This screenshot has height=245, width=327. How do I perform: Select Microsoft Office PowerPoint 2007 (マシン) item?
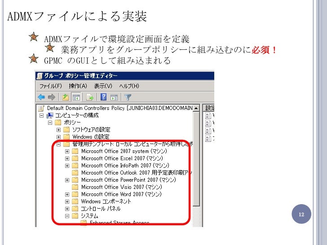tap(128, 180)
